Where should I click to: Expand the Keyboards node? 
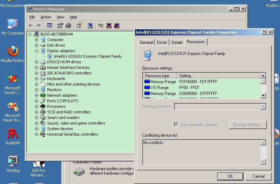36,79
